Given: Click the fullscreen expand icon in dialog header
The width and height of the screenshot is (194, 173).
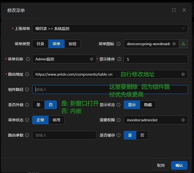Looking at the screenshot, I should 174,10.
